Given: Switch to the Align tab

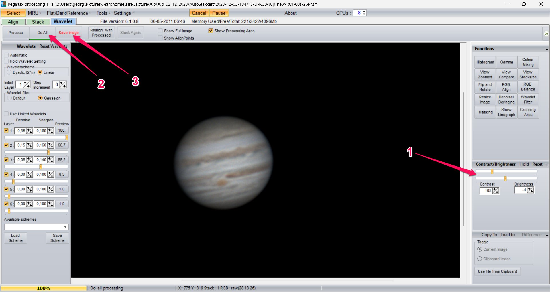Looking at the screenshot, I should (x=13, y=22).
